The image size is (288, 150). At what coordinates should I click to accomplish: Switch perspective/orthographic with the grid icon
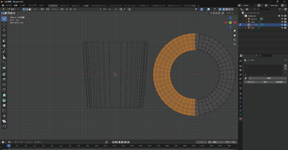coord(234,44)
